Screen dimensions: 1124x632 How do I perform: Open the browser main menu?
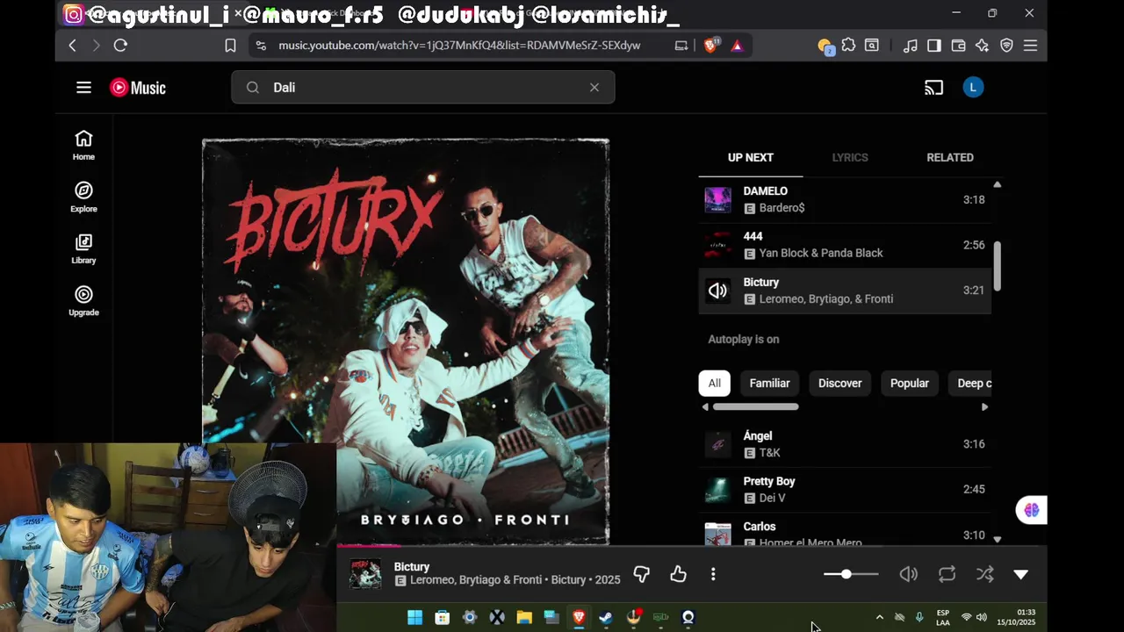1031,46
